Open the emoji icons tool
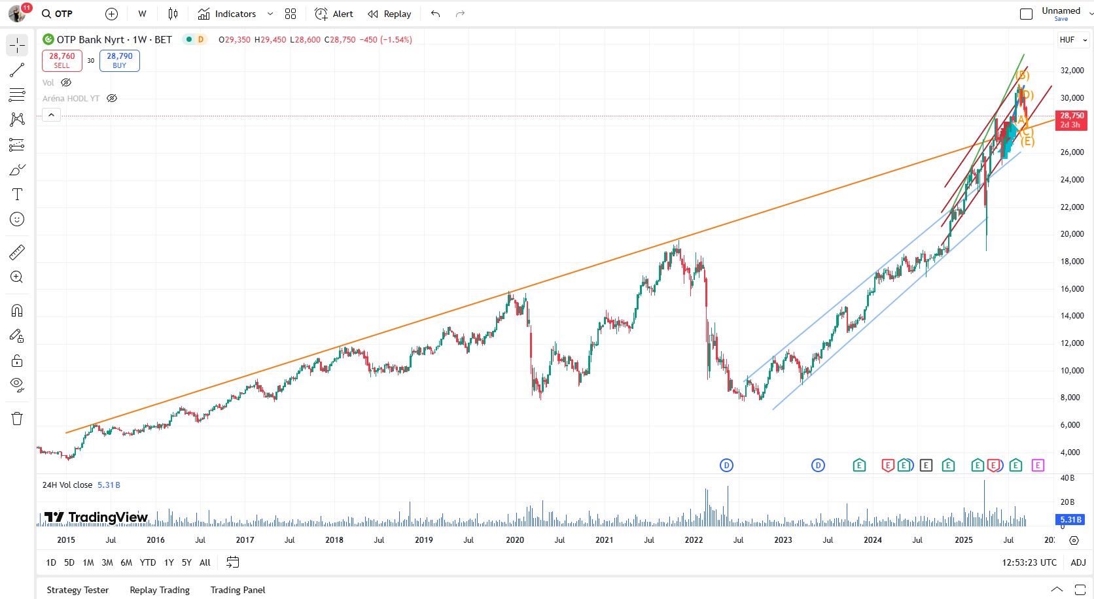 pyautogui.click(x=17, y=219)
